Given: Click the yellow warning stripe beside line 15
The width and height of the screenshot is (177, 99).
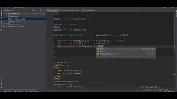Looking at the screenshot, I should (x=175, y=52).
